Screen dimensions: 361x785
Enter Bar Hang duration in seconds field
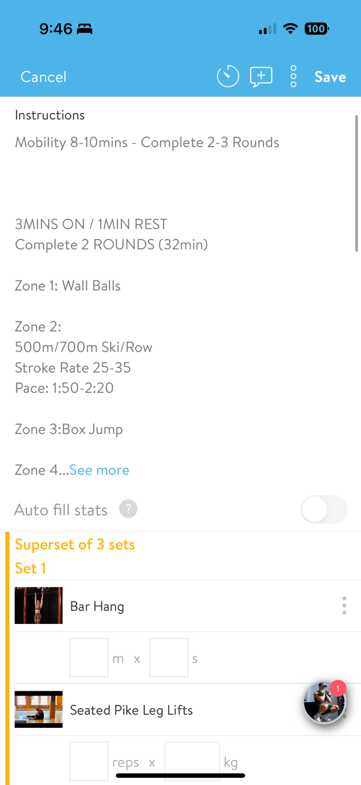pyautogui.click(x=168, y=658)
